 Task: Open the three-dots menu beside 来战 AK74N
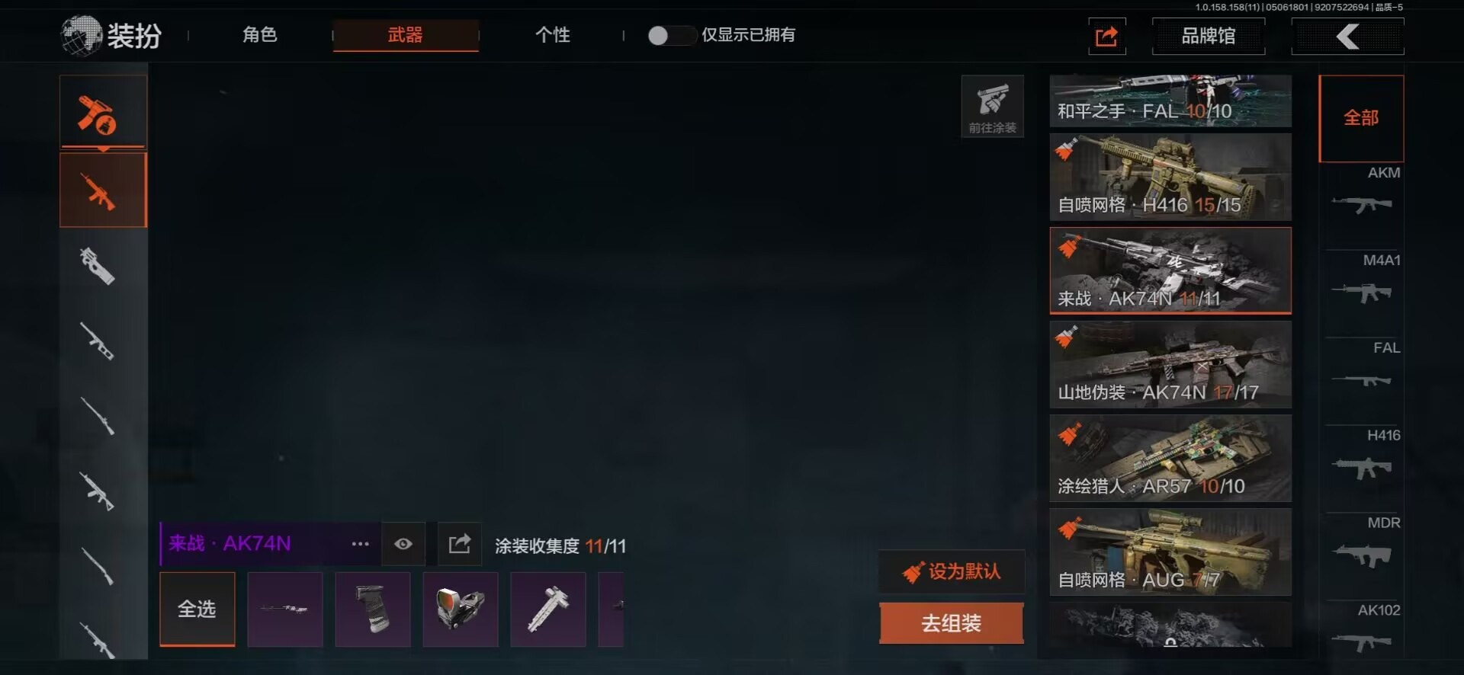360,543
